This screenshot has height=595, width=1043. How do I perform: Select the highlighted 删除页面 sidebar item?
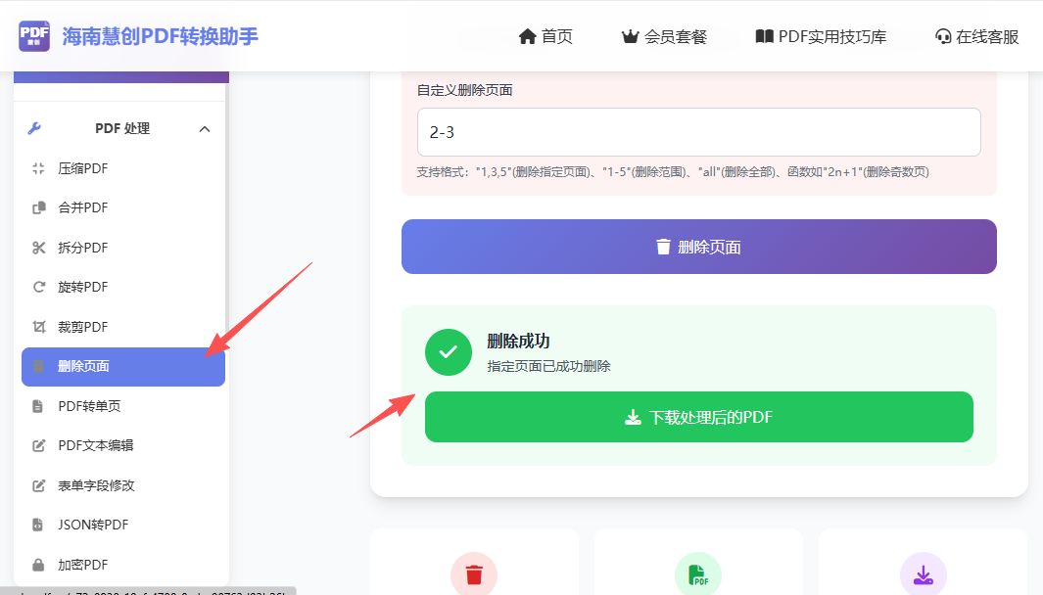tap(123, 366)
